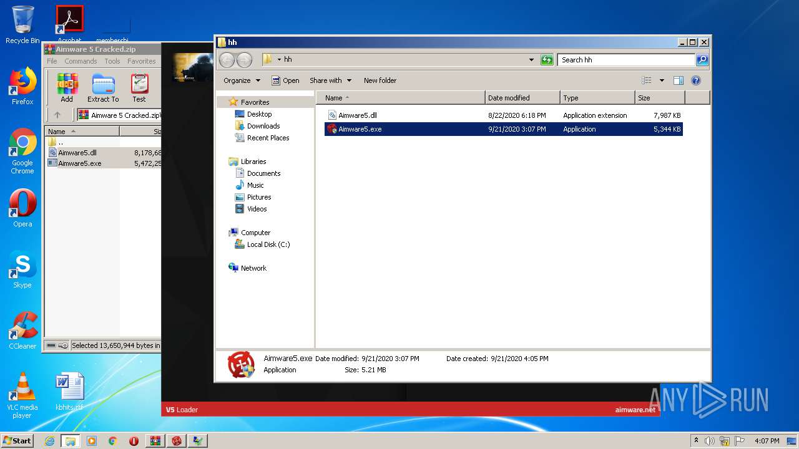
Task: Click the breadcrumb arrow before hh
Action: pyautogui.click(x=279, y=60)
